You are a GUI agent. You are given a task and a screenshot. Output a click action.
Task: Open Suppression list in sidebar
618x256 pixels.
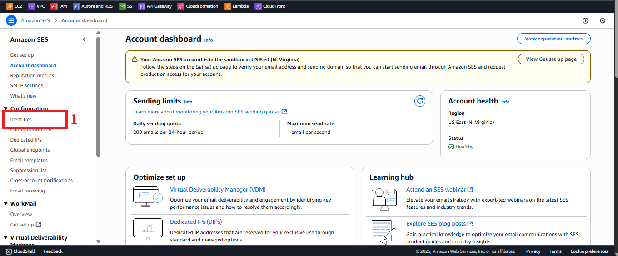tap(29, 170)
